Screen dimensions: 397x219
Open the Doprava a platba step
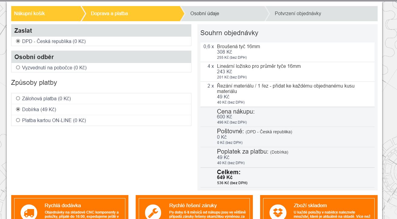pyautogui.click(x=109, y=14)
